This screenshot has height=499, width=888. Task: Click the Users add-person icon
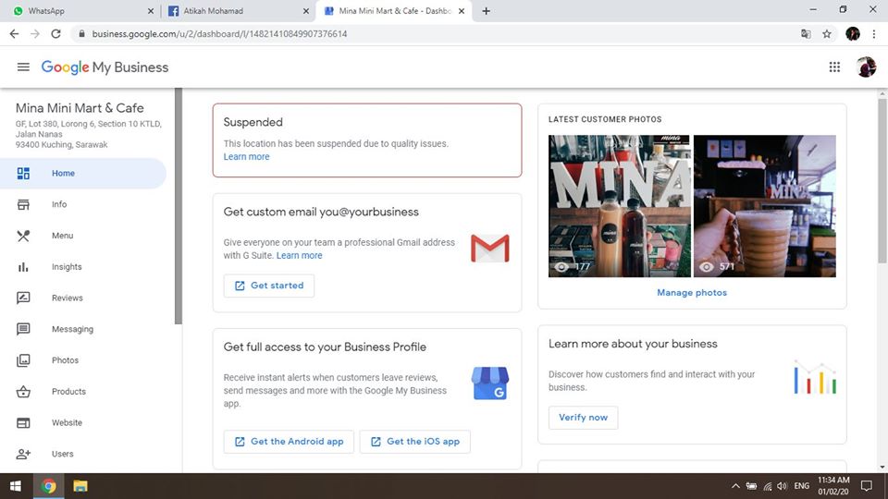[x=23, y=454]
